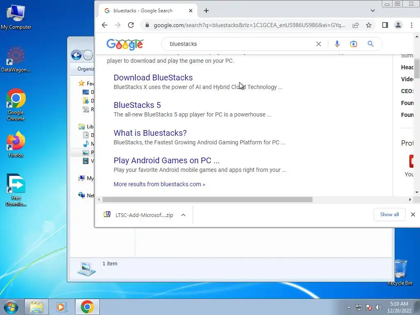
Task: Select Favorites in Explorer navigation pane
Action: pyautogui.click(x=86, y=83)
